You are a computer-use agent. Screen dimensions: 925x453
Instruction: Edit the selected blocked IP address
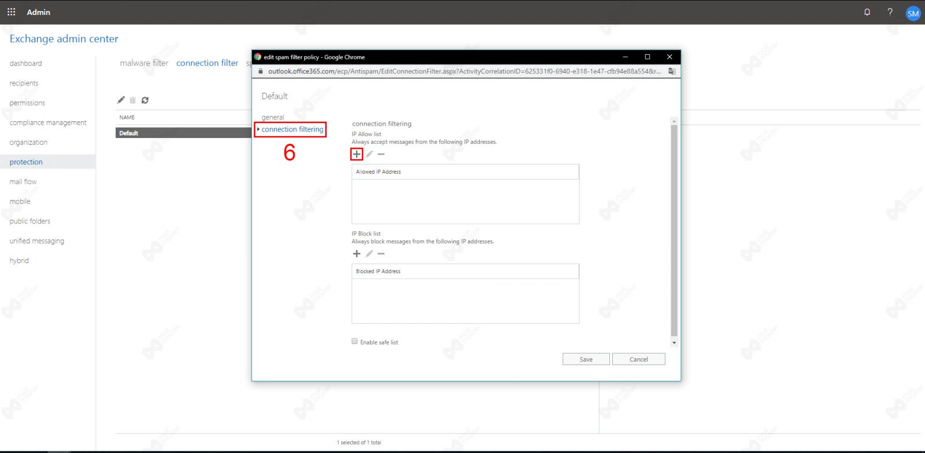pyautogui.click(x=369, y=254)
